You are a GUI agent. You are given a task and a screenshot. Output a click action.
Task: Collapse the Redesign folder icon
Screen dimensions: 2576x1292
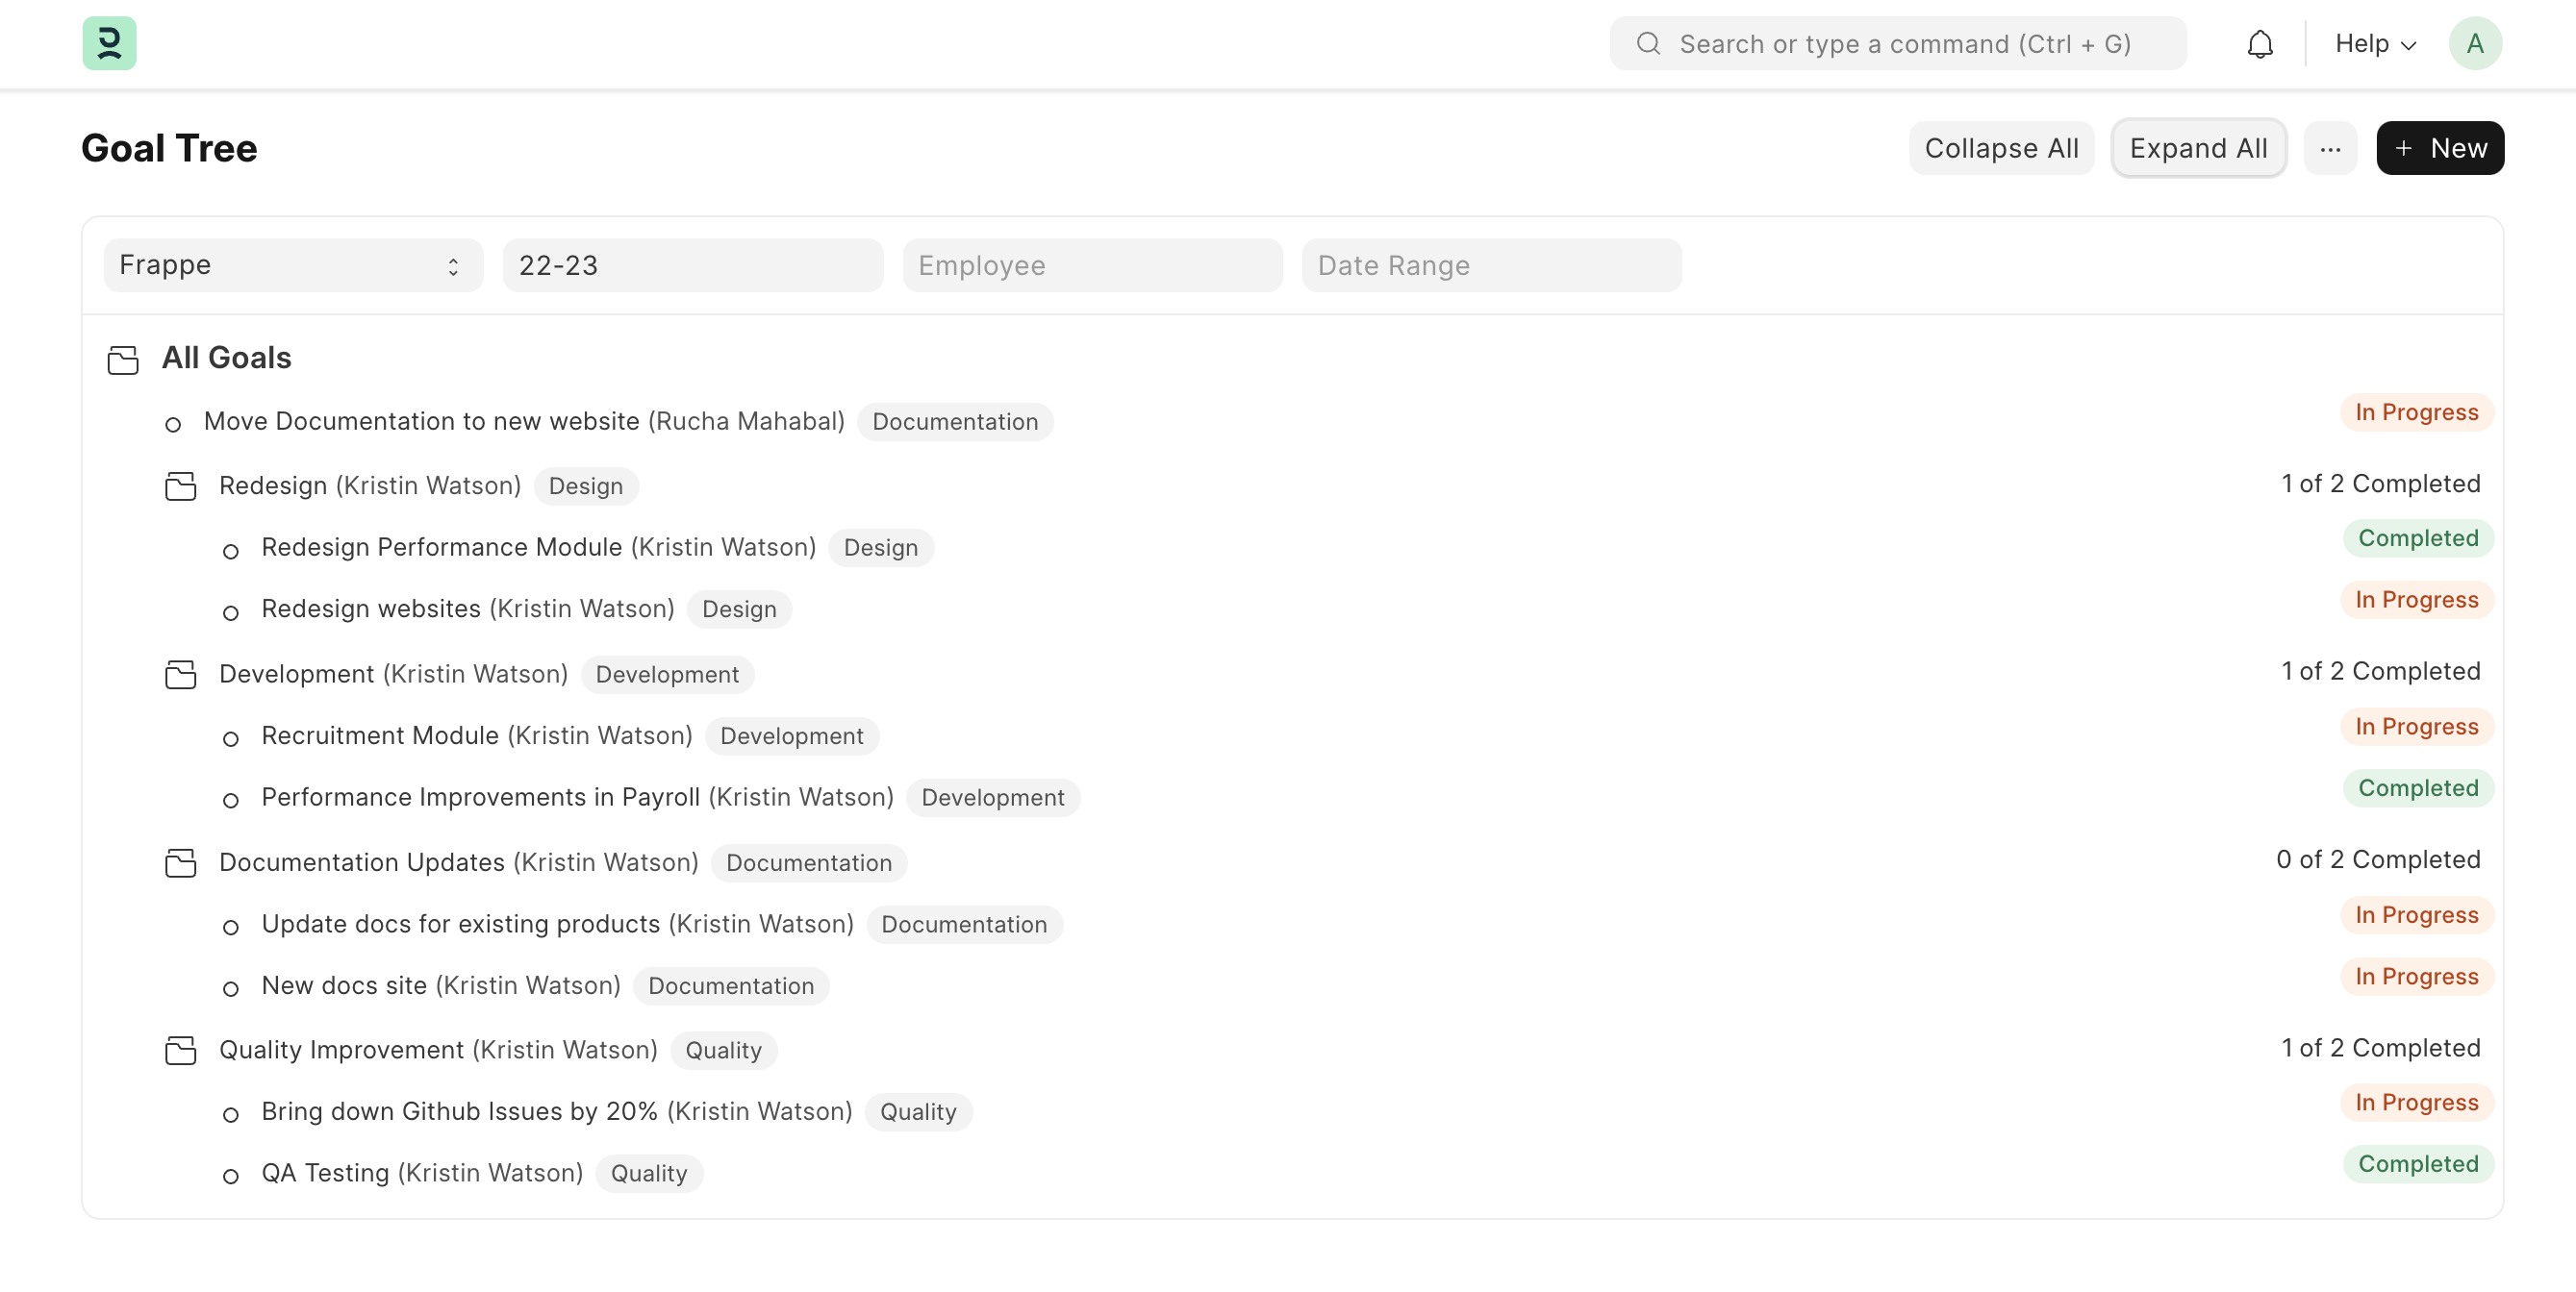click(x=181, y=486)
